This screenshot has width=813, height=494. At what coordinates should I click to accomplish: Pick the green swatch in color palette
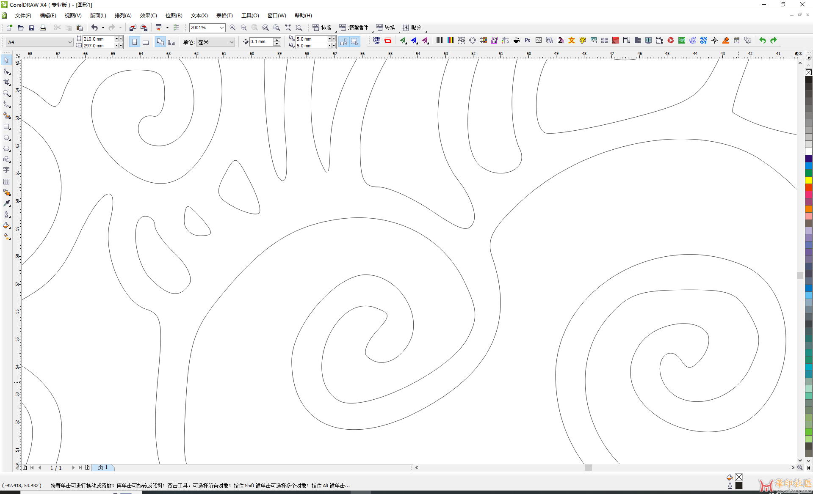point(808,173)
